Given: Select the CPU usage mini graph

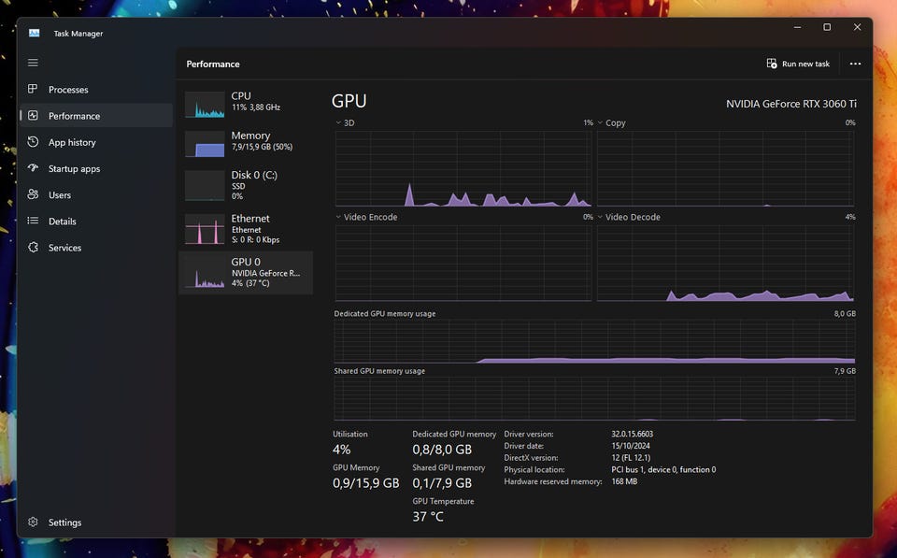Looking at the screenshot, I should pyautogui.click(x=205, y=105).
